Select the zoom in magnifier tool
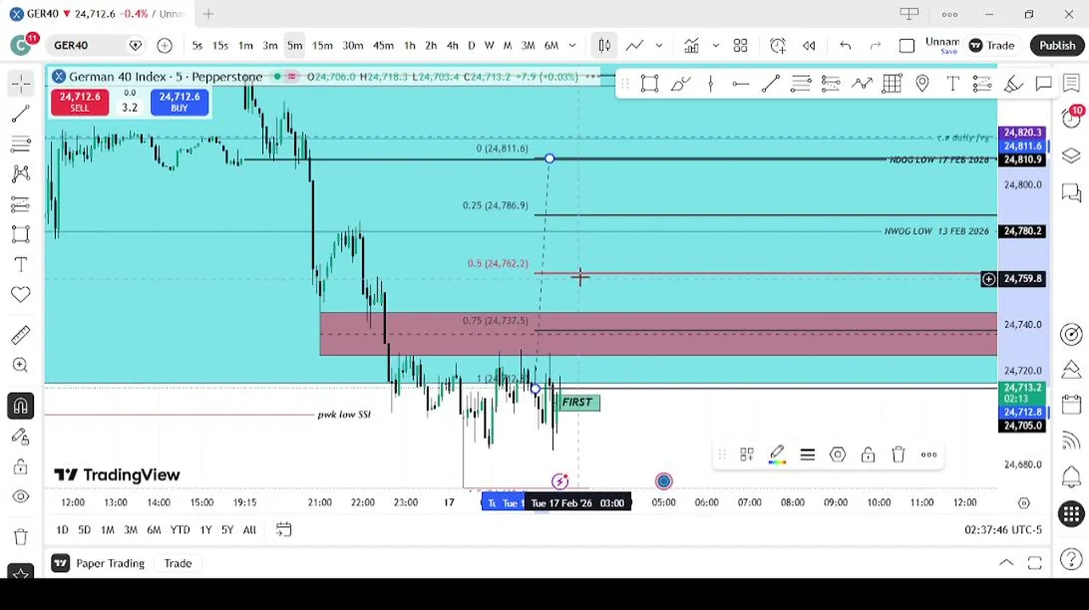The height and width of the screenshot is (610, 1089). click(x=20, y=365)
